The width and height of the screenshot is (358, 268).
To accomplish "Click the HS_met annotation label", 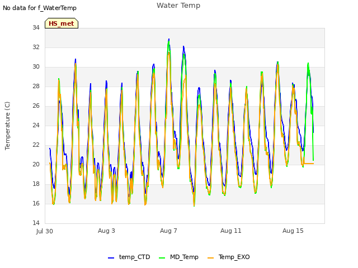I will tap(62, 23).
